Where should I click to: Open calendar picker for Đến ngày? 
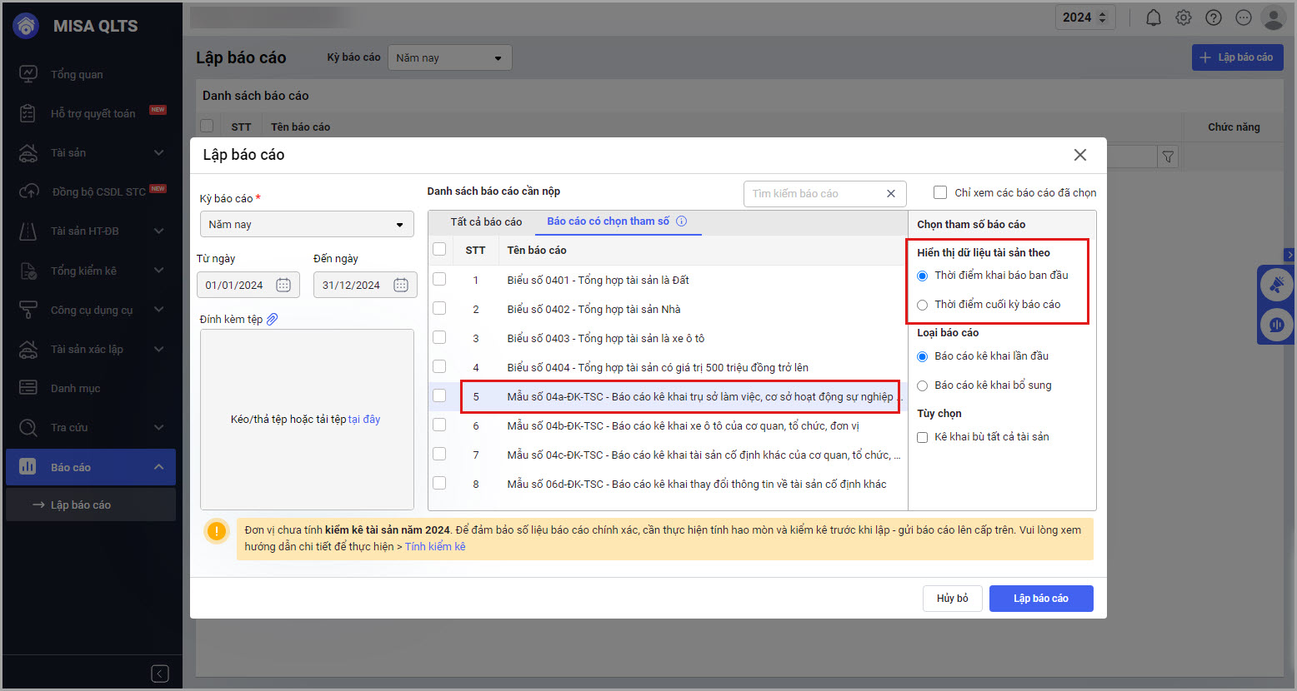(401, 285)
